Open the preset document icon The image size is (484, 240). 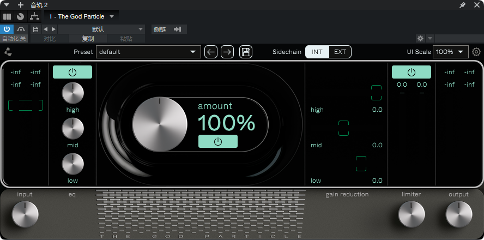35,29
